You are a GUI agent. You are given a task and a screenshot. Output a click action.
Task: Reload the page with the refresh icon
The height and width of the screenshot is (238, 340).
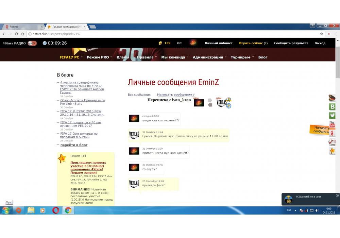(16, 34)
